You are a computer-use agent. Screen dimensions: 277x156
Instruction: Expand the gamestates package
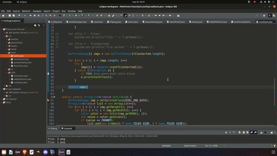pos(7,42)
